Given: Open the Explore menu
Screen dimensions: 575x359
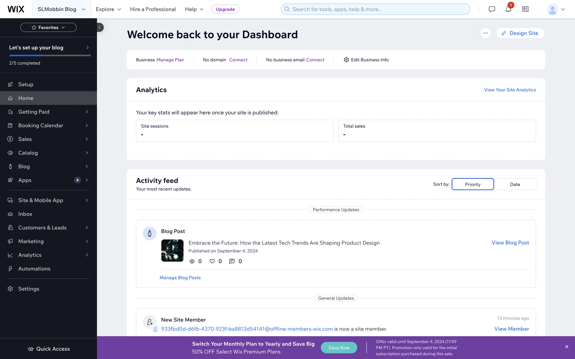Looking at the screenshot, I should tap(108, 9).
